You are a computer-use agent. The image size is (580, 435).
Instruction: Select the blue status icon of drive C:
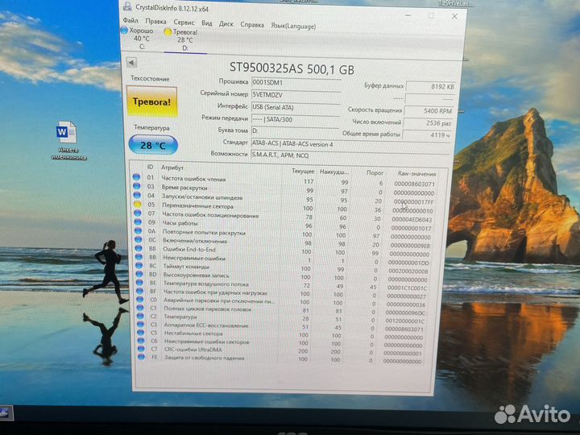pos(124,30)
